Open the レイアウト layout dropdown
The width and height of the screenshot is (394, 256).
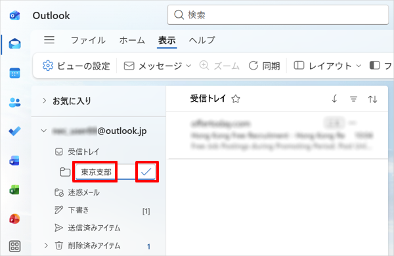pyautogui.click(x=328, y=66)
